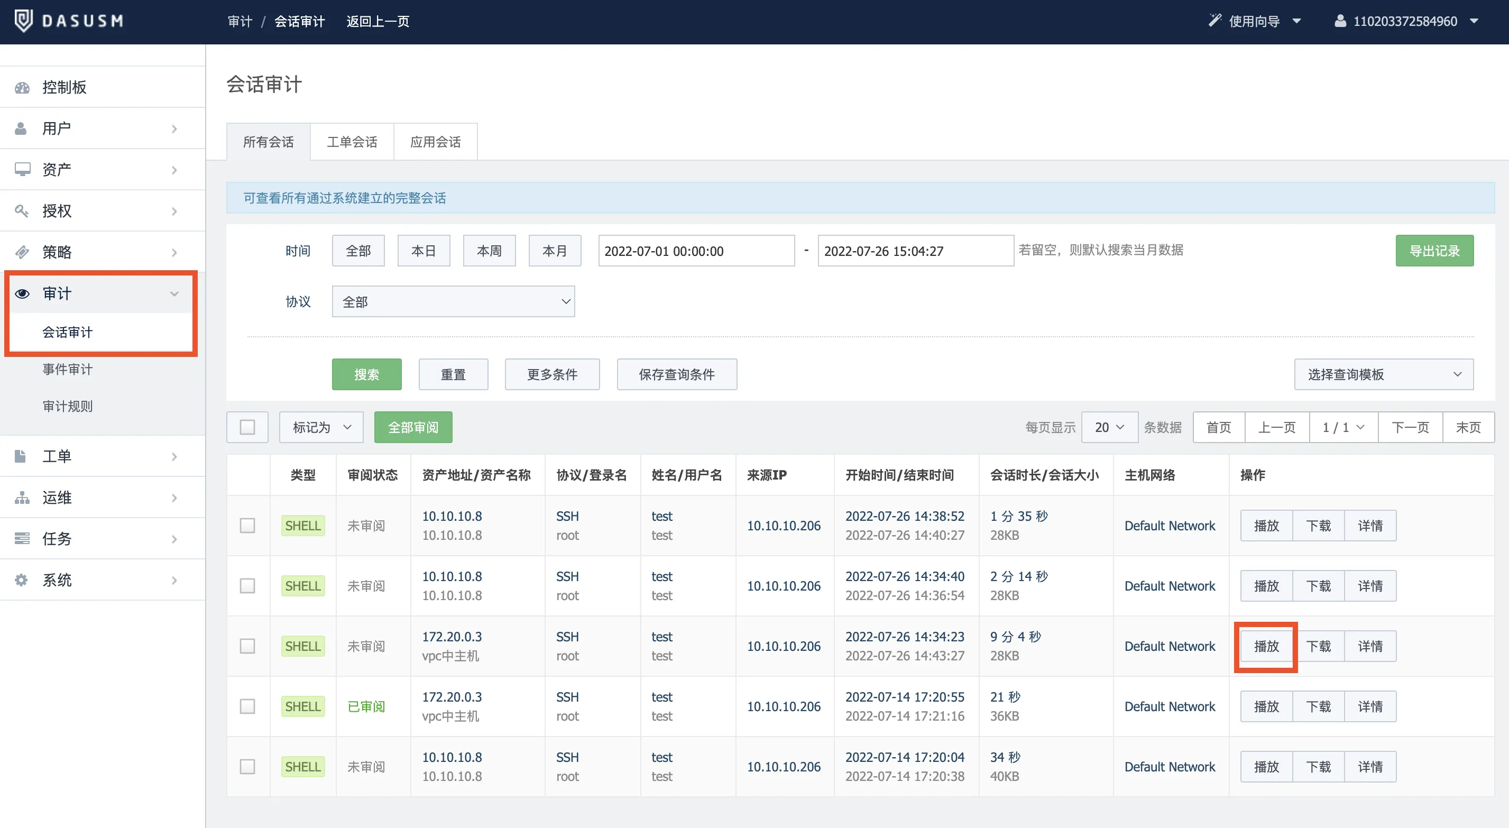Viewport: 1509px width, 828px height.
Task: Click the magic wand icon for 使用向导
Action: click(1215, 21)
